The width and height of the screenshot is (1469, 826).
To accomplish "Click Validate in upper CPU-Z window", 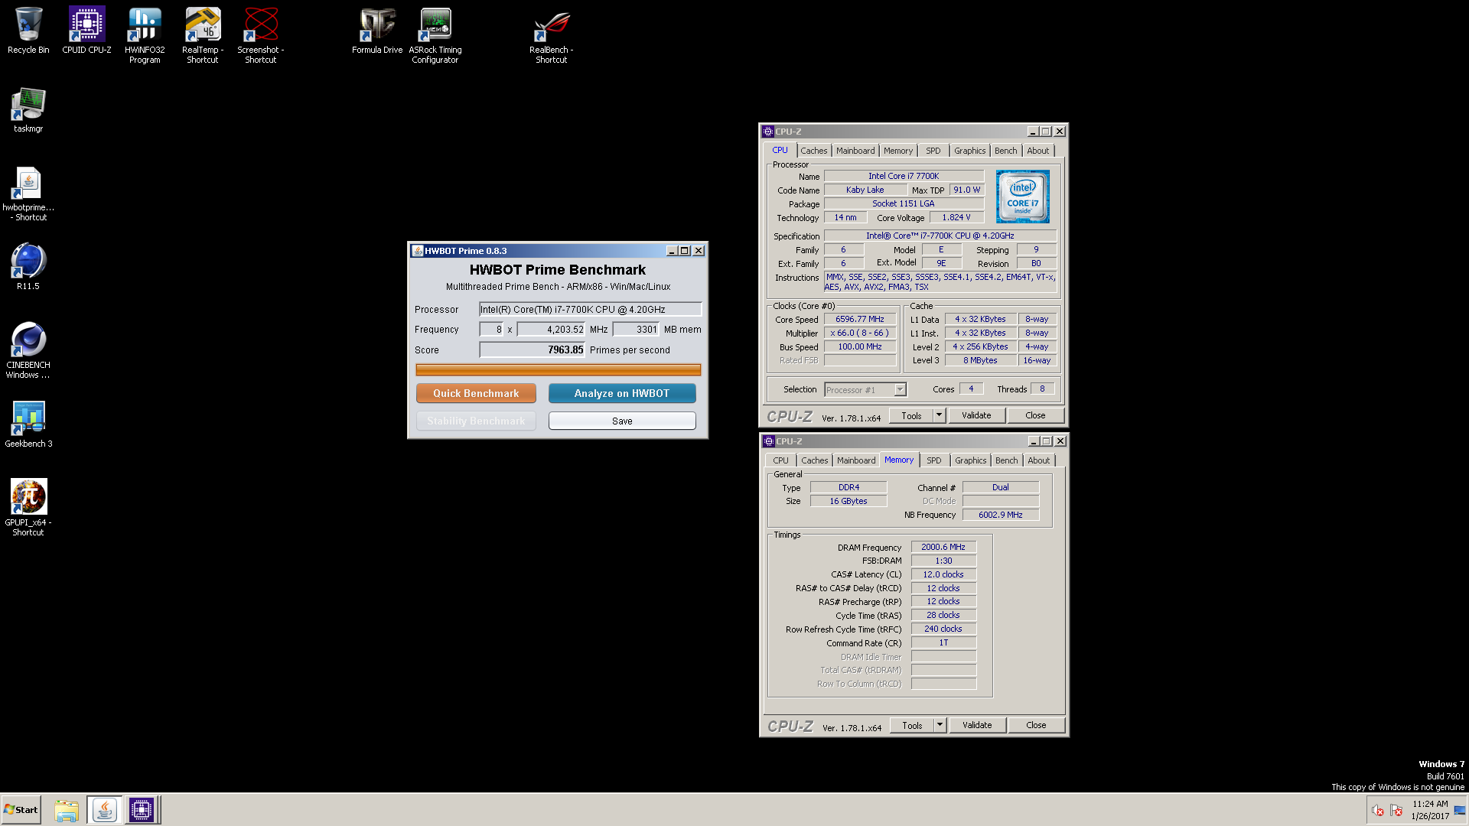I will coord(976,415).
